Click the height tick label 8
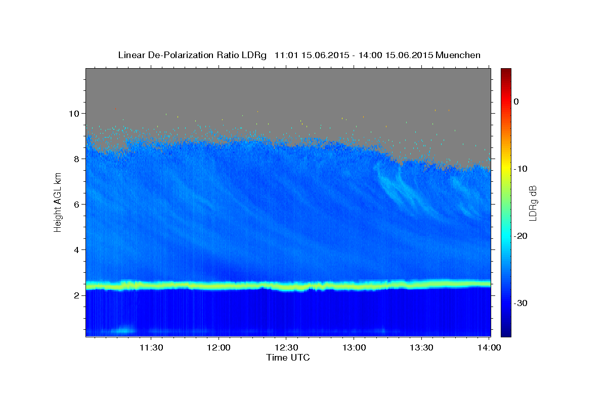 78,159
